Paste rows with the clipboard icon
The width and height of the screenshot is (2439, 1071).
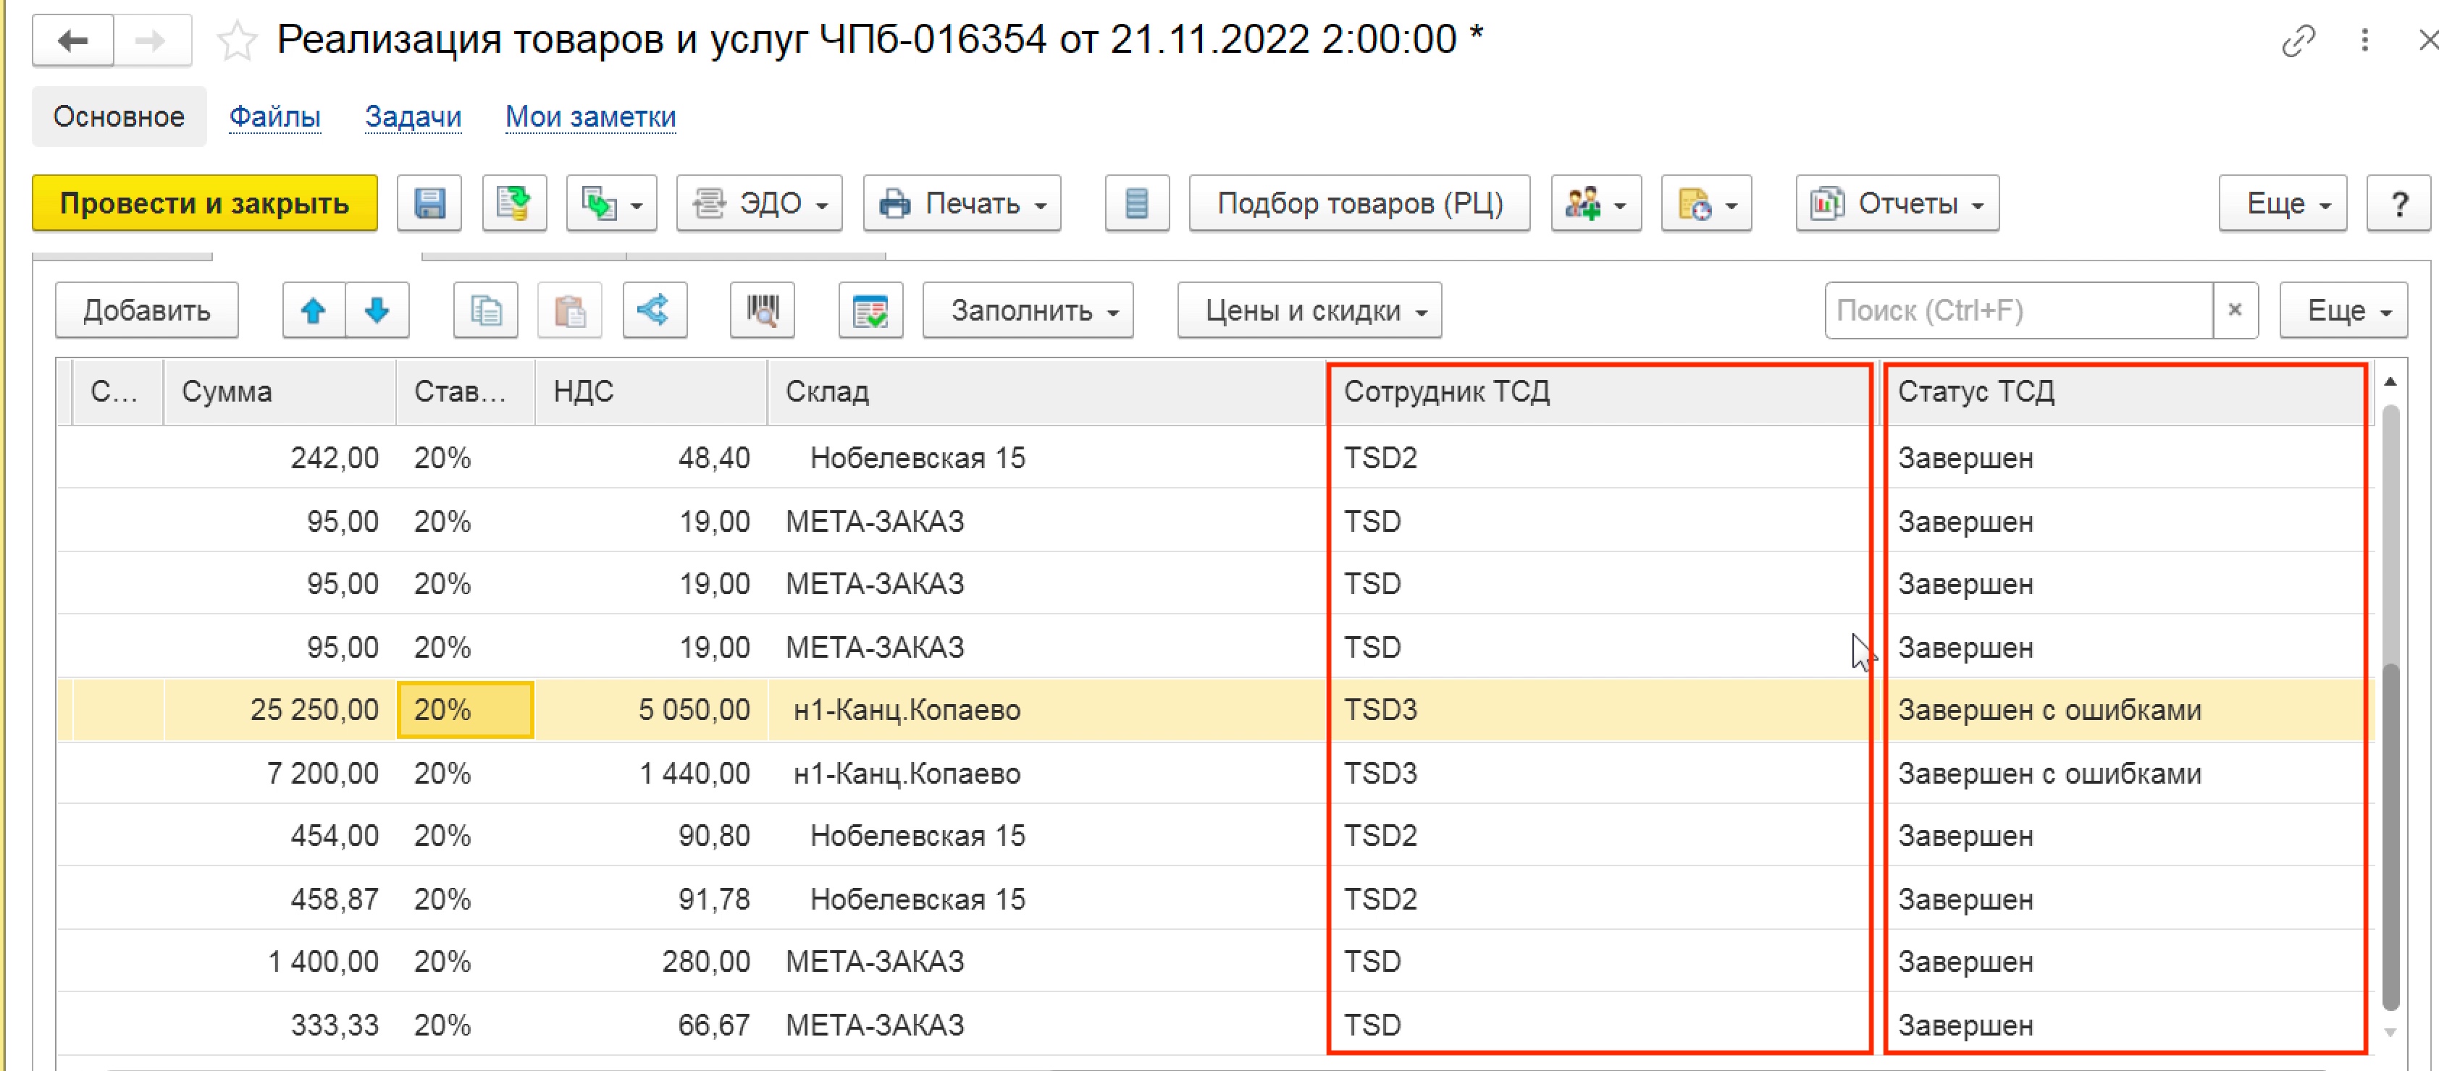coord(570,310)
